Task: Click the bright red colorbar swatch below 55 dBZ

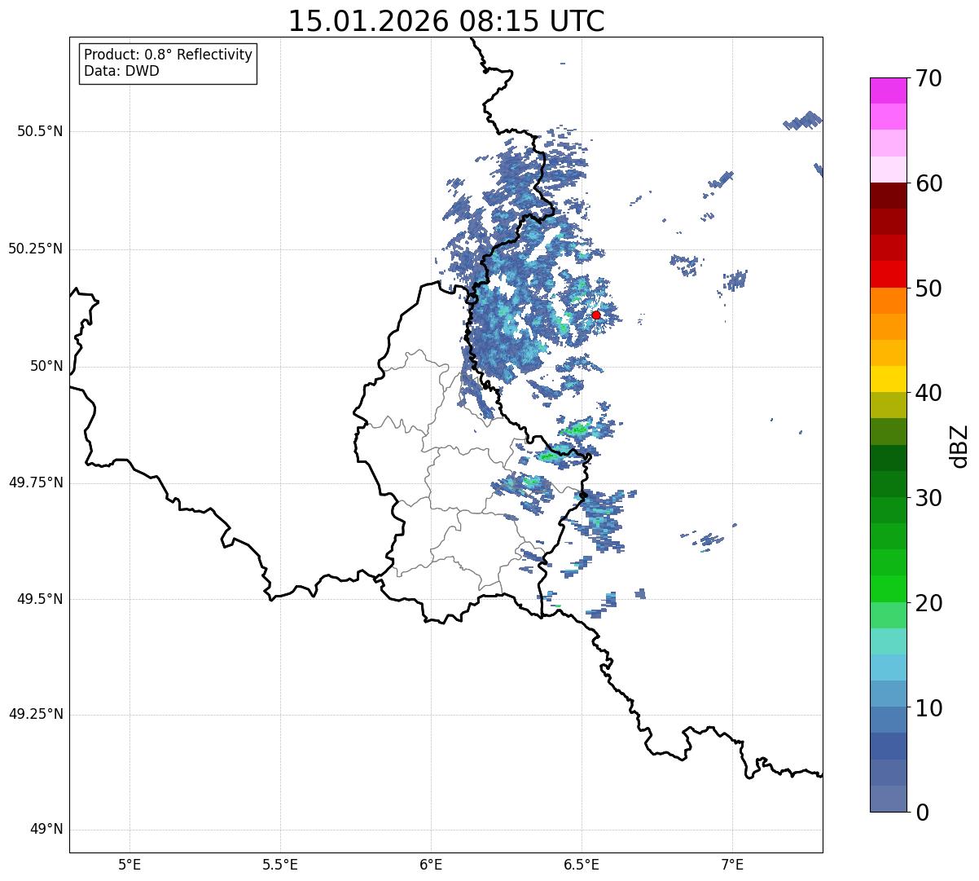Action: 888,274
